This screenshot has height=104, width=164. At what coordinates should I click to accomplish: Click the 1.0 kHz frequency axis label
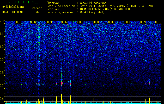[x=2, y=47]
